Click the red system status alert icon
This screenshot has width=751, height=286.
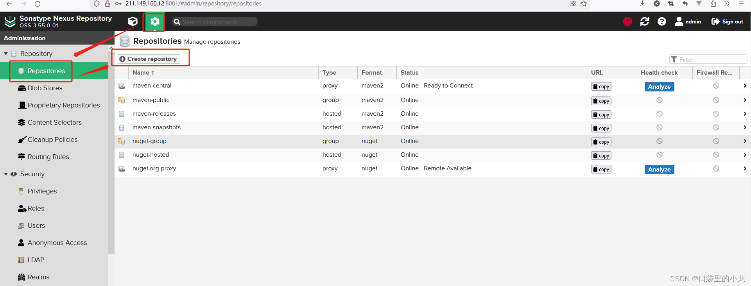(627, 21)
